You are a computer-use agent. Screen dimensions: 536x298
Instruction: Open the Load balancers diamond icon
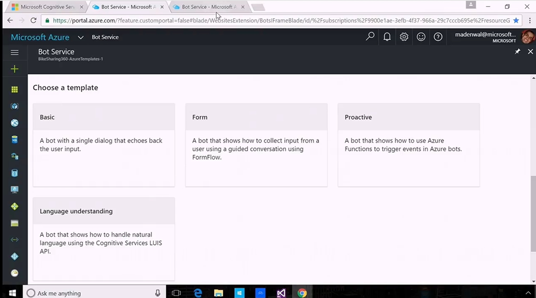14,207
